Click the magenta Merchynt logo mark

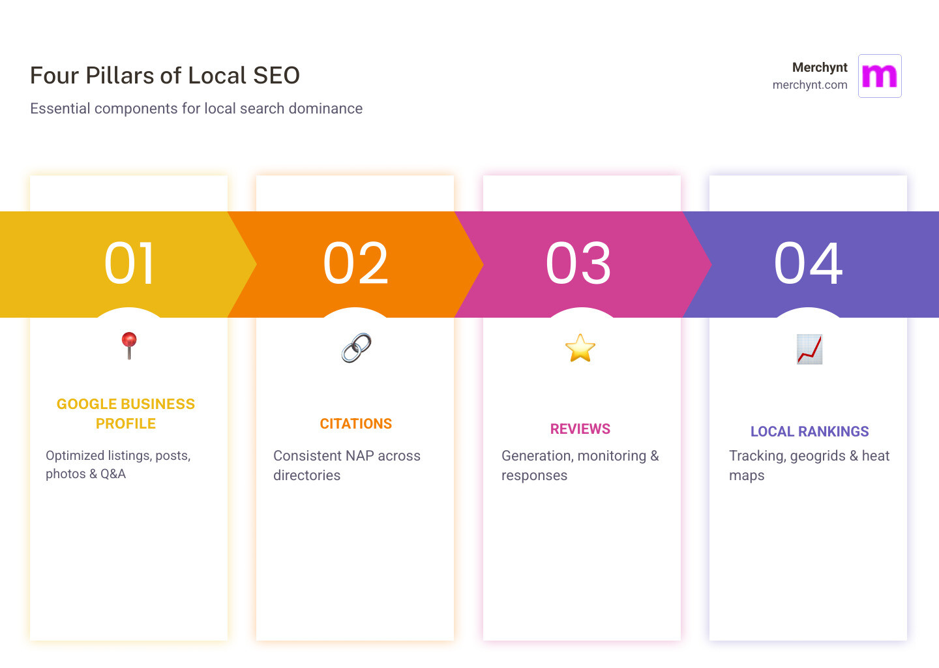coord(880,76)
